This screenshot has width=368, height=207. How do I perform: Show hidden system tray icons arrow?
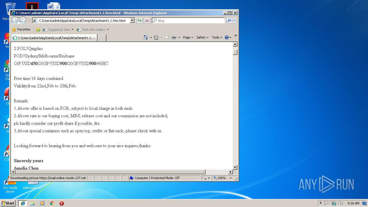[321, 203]
